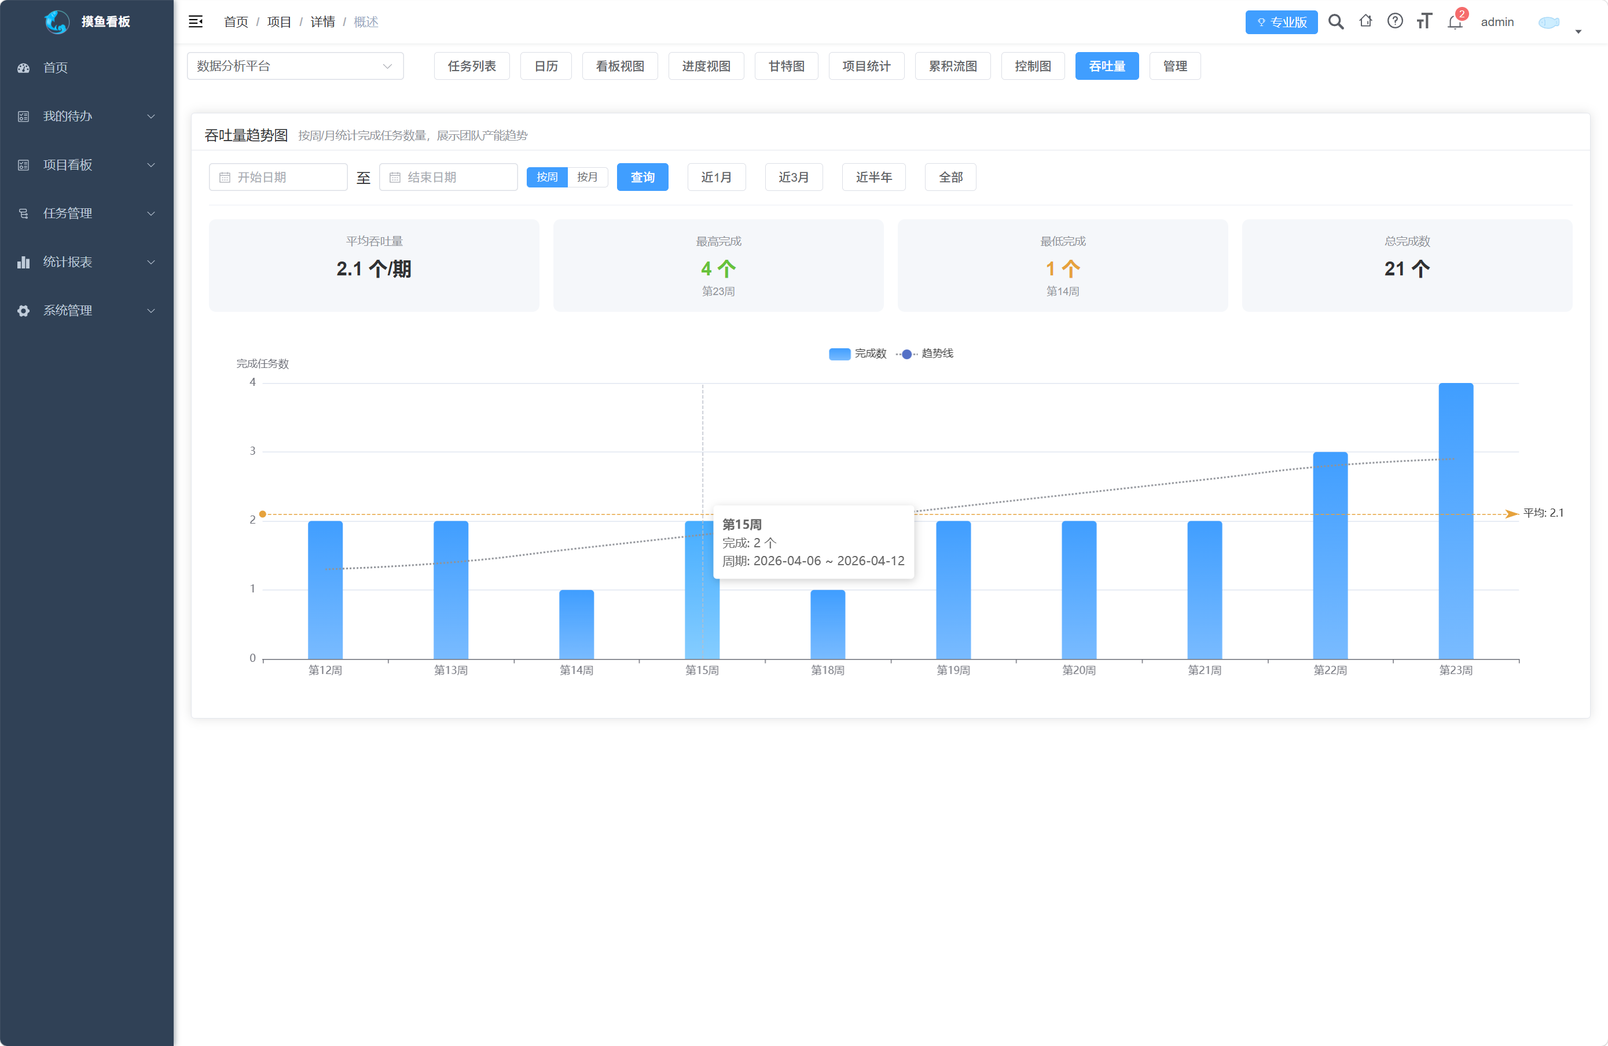Click the 第12周 bar in chart
Image resolution: width=1608 pixels, height=1046 pixels.
(x=325, y=590)
